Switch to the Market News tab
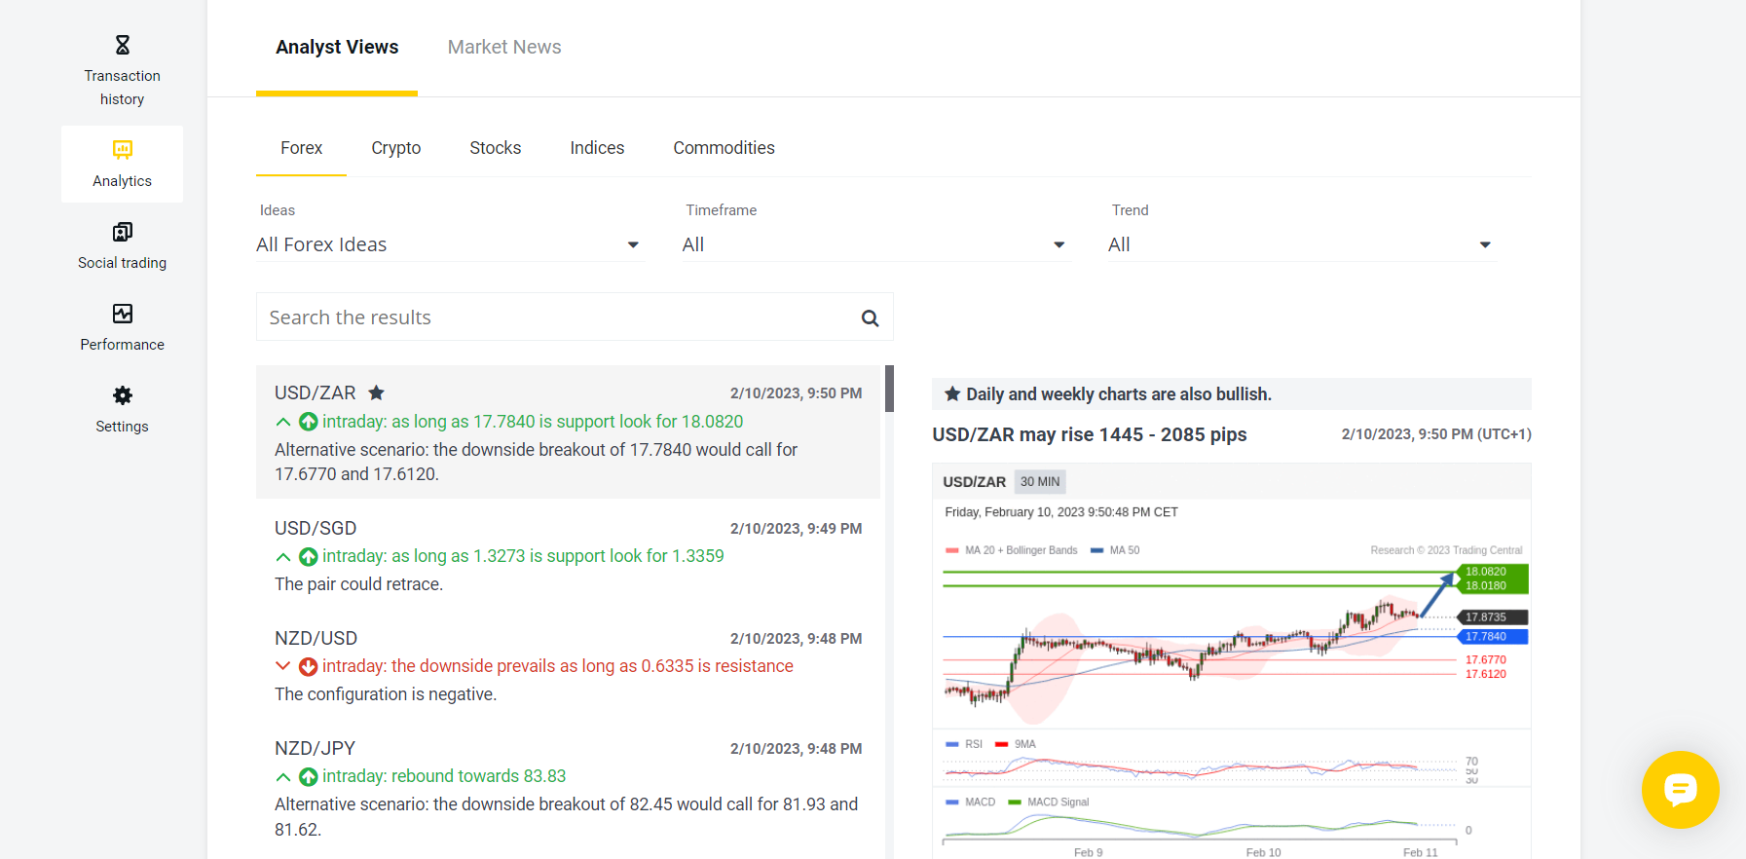Image resolution: width=1746 pixels, height=859 pixels. pyautogui.click(x=503, y=47)
